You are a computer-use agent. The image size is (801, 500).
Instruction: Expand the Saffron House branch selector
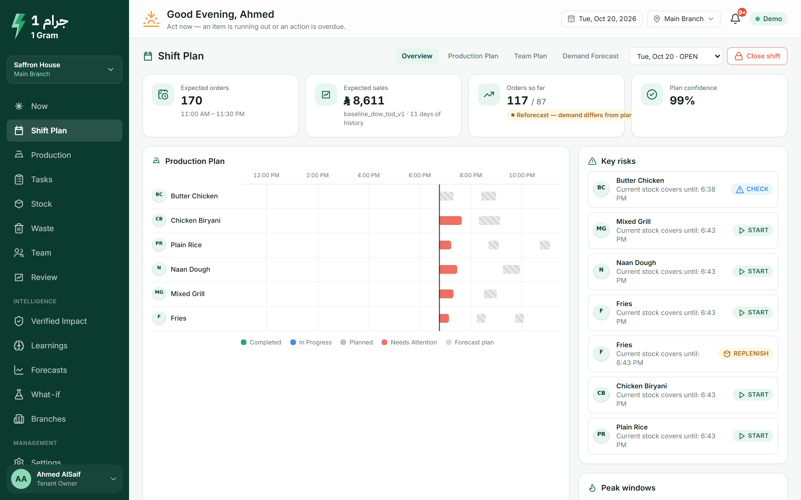pyautogui.click(x=64, y=69)
